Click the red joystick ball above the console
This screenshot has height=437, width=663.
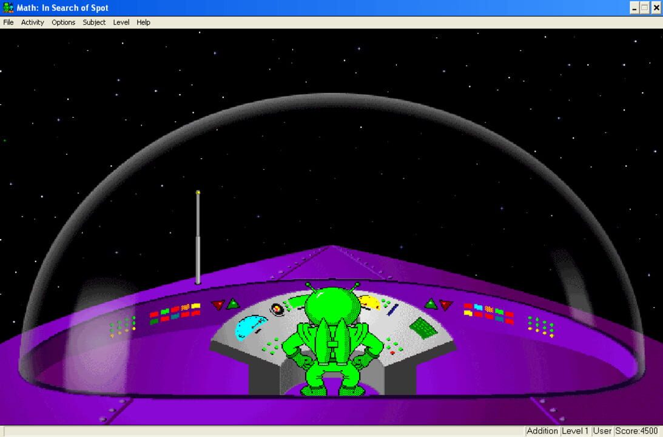[277, 308]
